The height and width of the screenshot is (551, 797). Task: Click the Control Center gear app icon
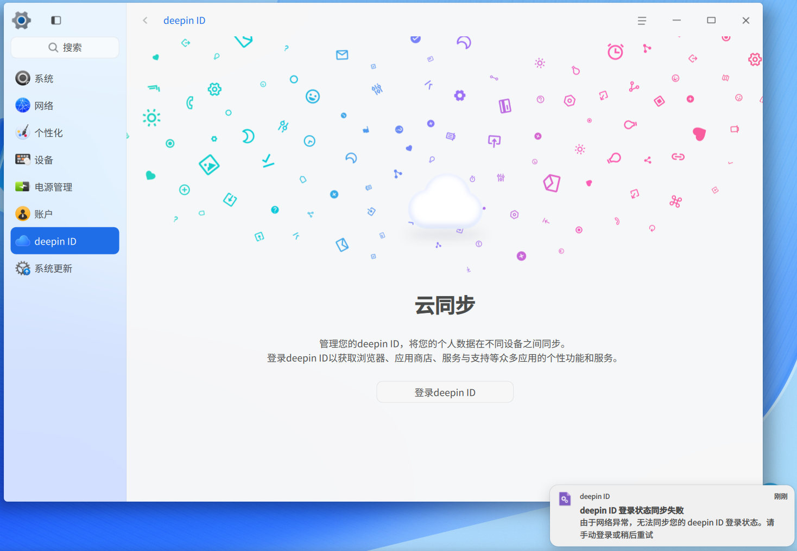[21, 21]
